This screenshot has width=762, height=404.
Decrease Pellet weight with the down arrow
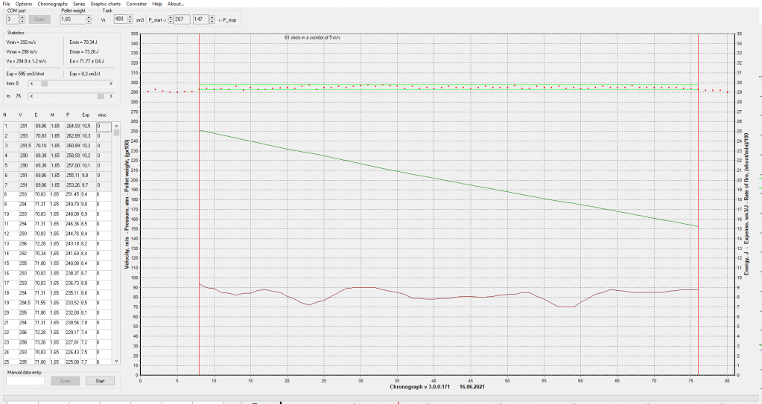tap(89, 22)
